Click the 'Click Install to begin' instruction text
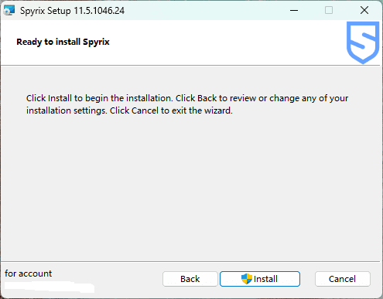Image resolution: width=383 pixels, height=299 pixels. coord(187,104)
